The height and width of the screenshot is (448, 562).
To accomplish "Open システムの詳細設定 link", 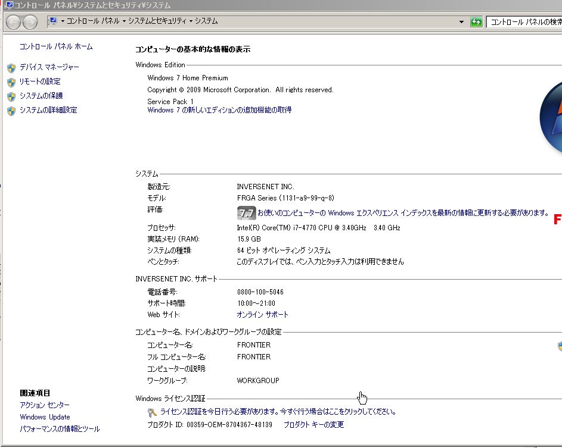I will click(x=48, y=110).
